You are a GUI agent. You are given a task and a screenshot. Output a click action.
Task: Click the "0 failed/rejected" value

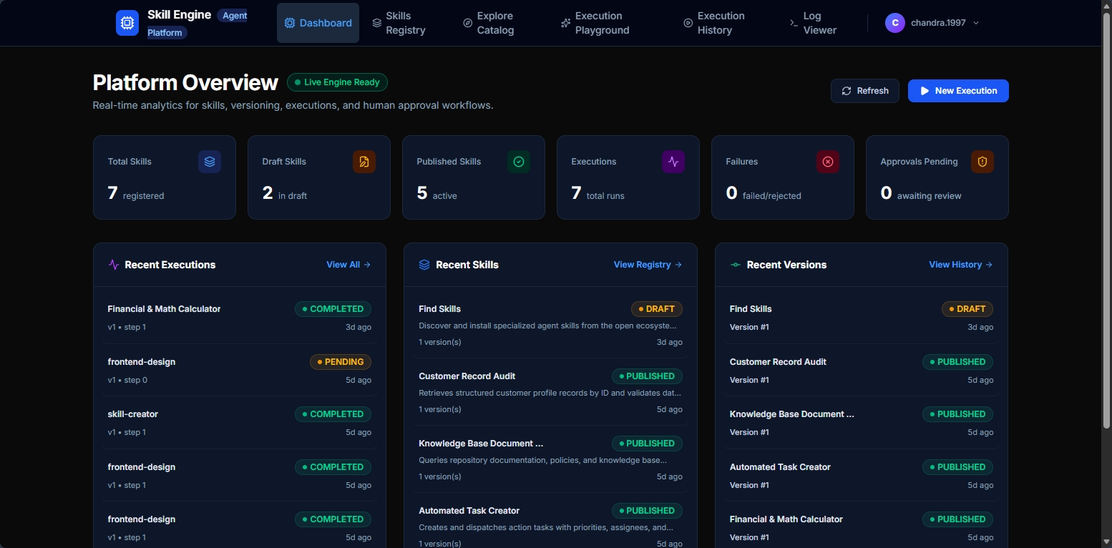click(764, 193)
